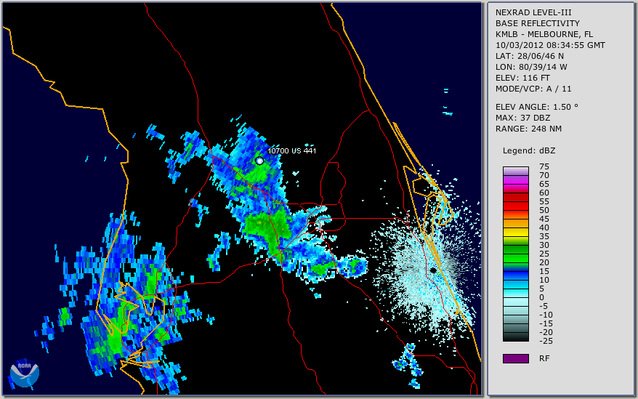Click the 20 dBZ green legend band
Image resolution: width=638 pixels, height=399 pixels.
tap(515, 258)
